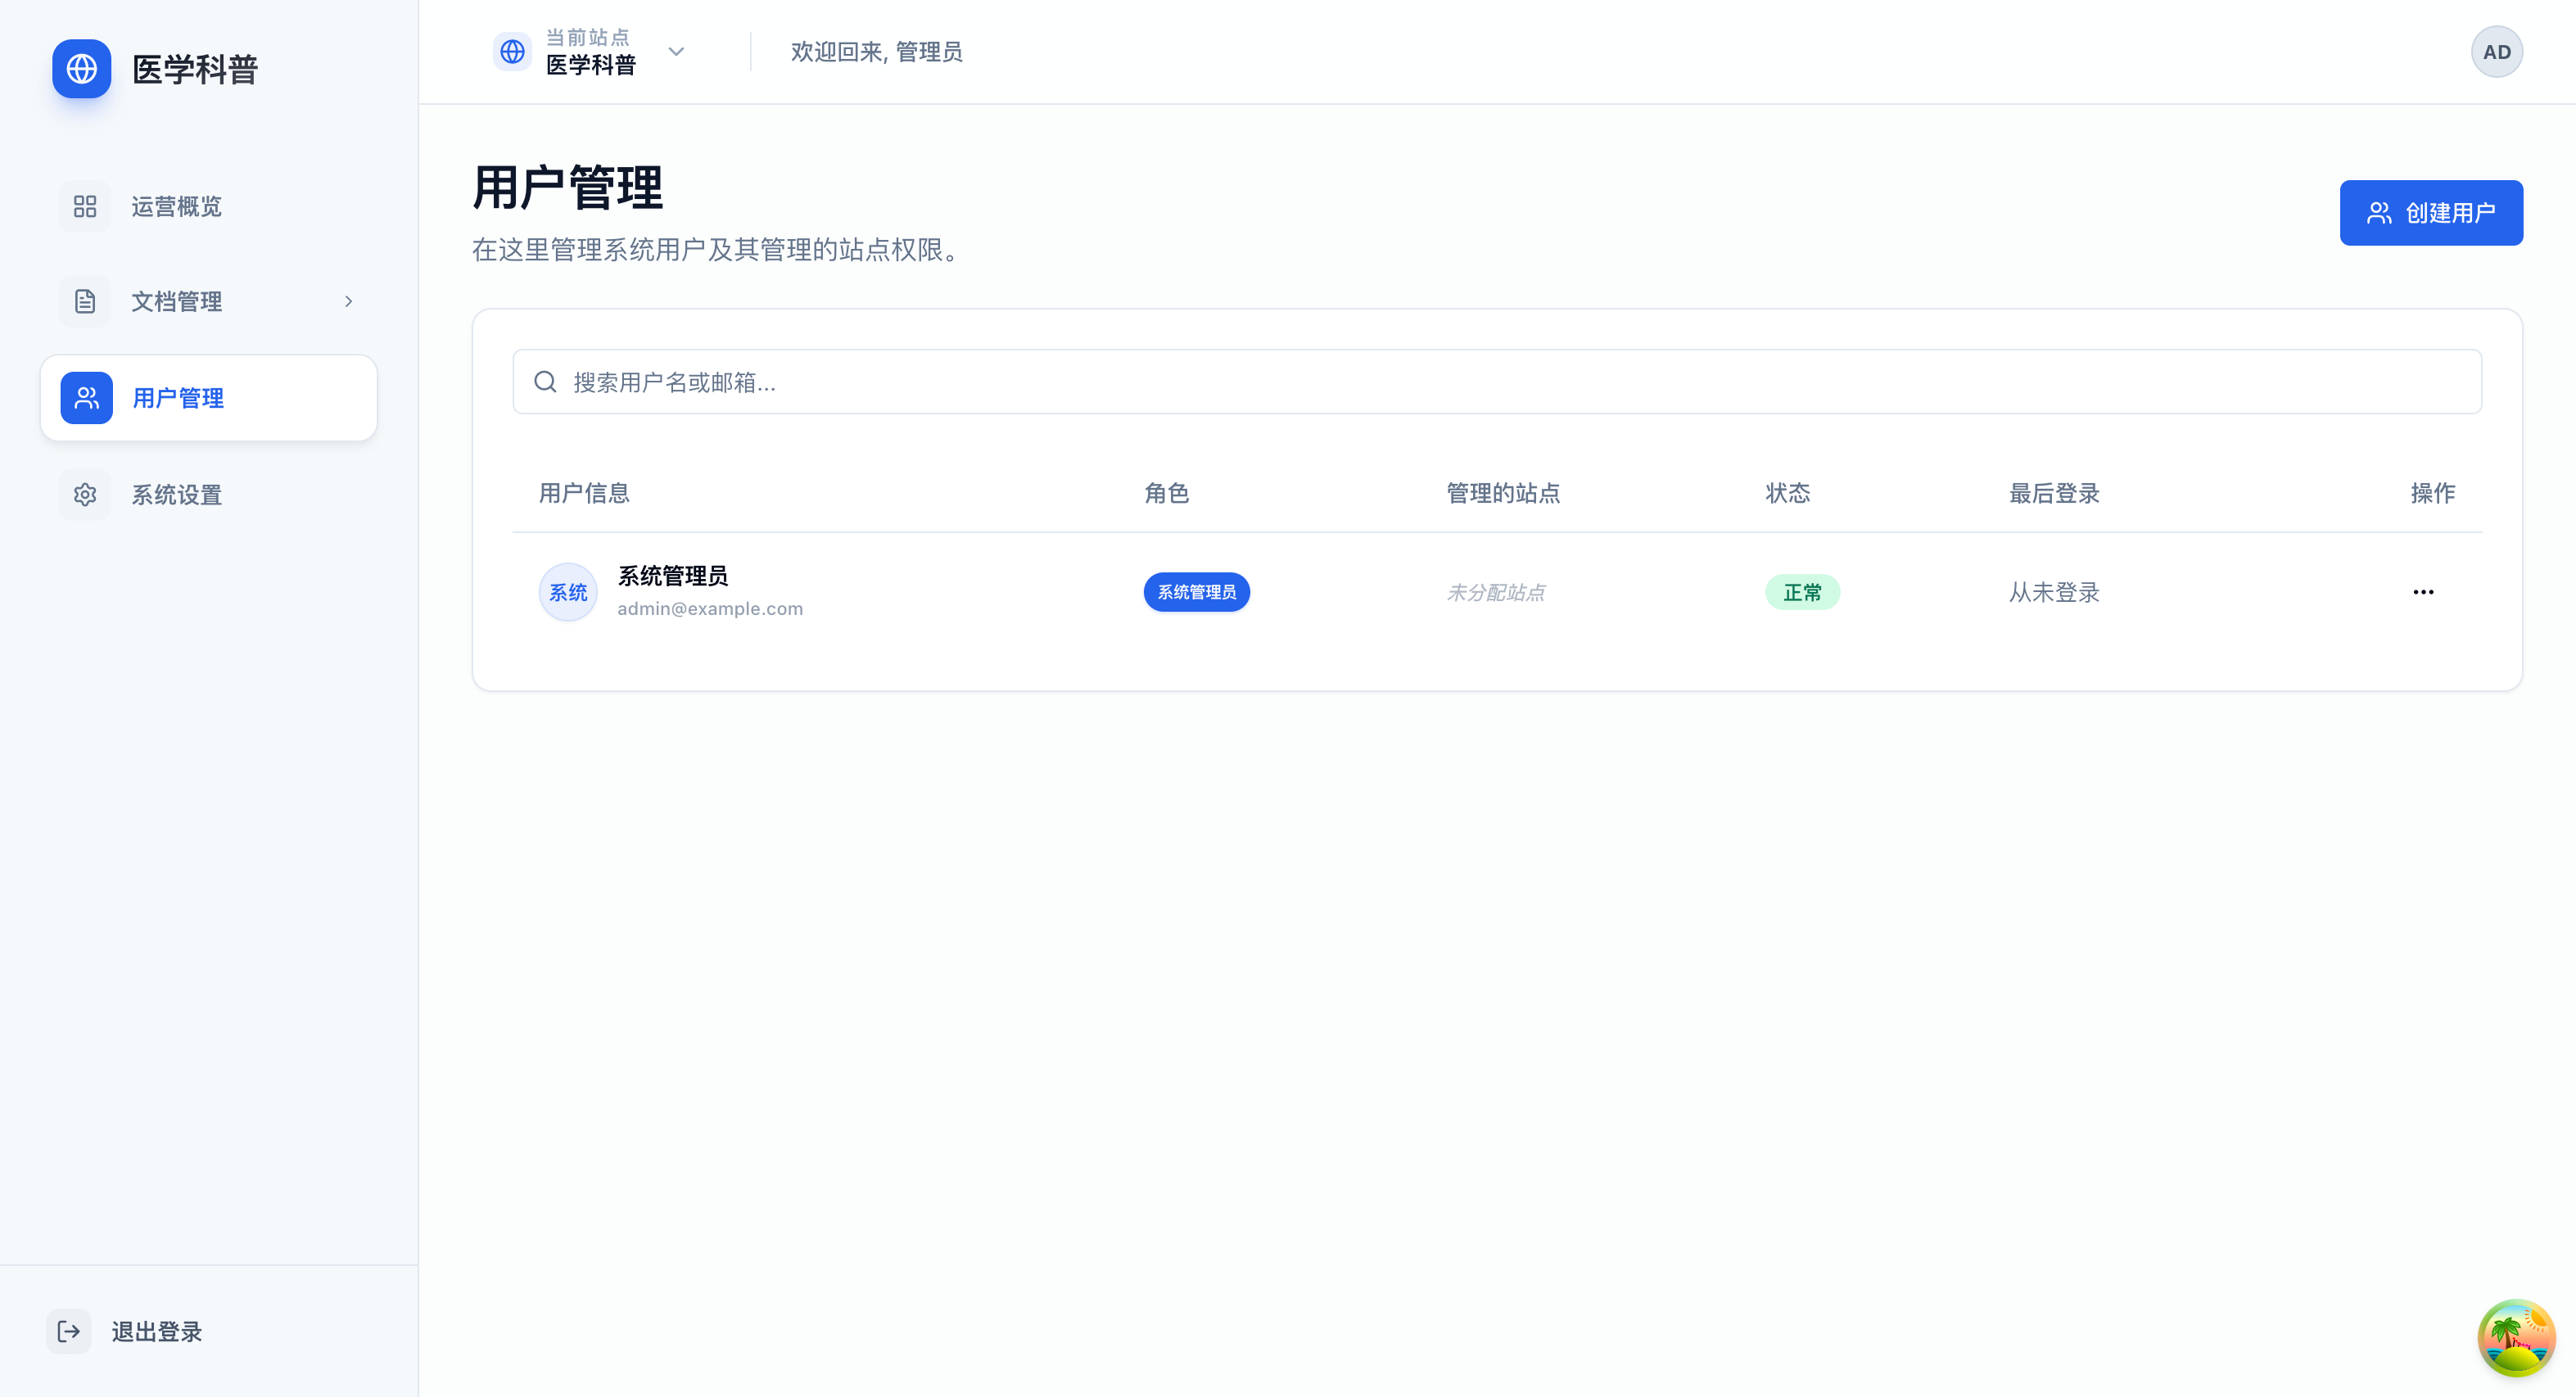Click the 系统 avatar of the administrator row
2576x1397 pixels.
point(567,591)
